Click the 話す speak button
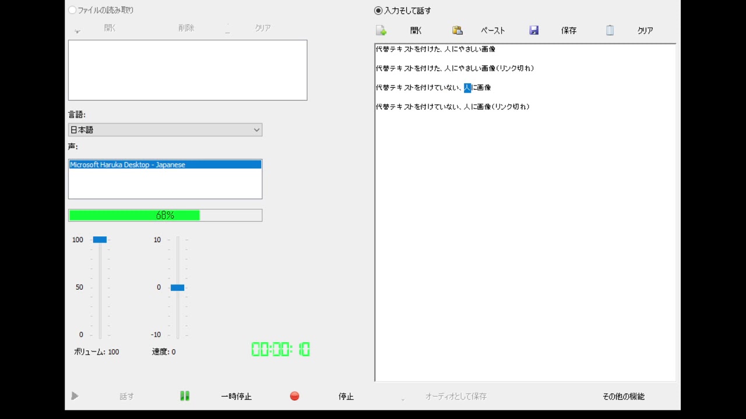The width and height of the screenshot is (746, 419). [x=126, y=396]
